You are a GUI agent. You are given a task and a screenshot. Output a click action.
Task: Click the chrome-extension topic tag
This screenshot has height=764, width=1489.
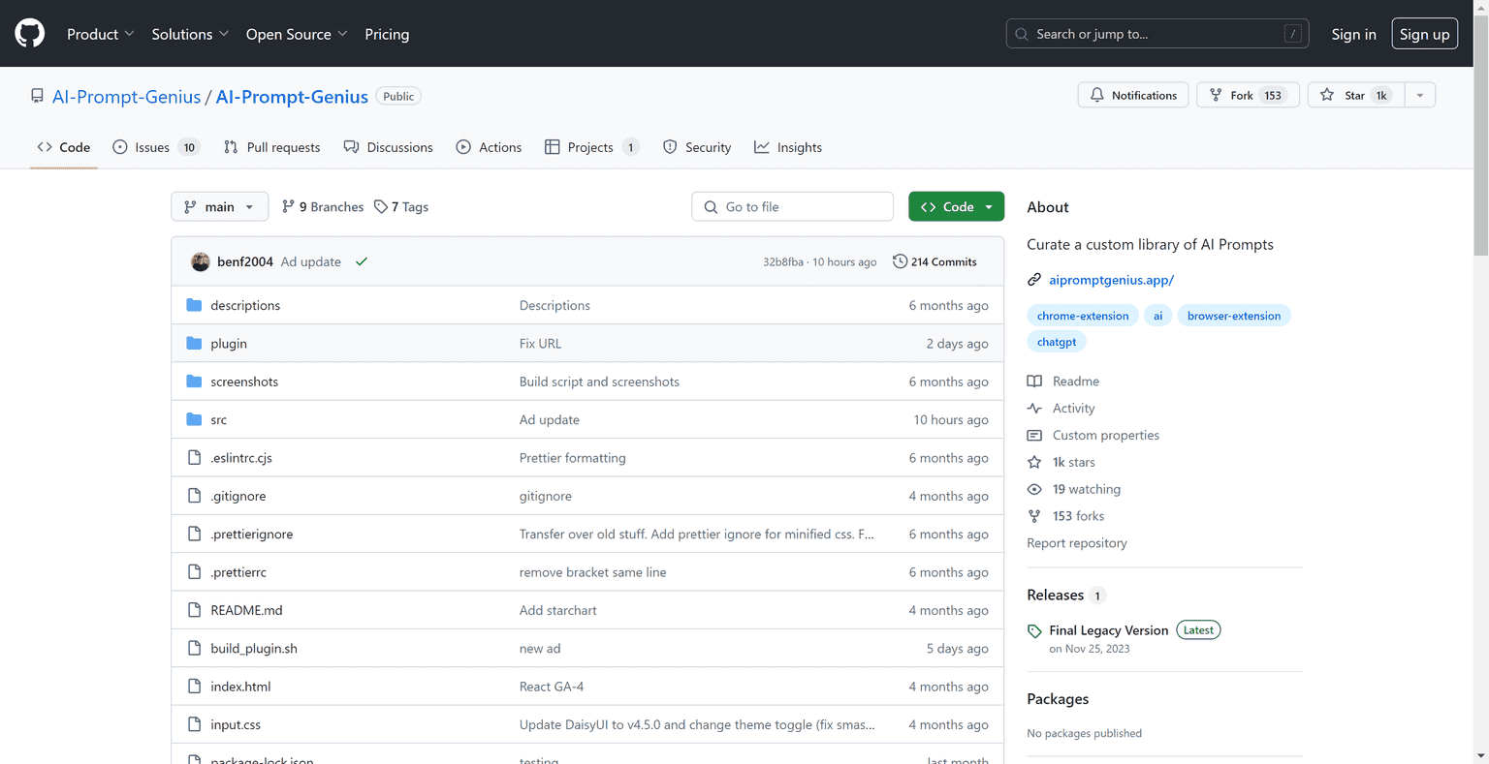coord(1083,316)
